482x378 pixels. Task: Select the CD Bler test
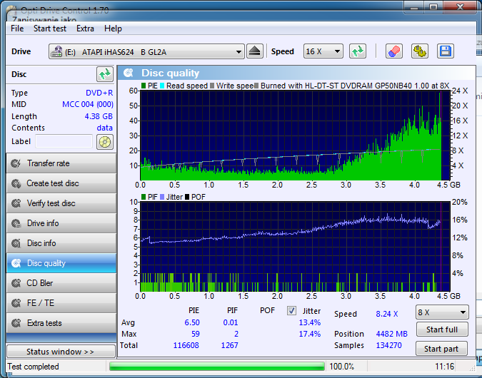tap(61, 283)
